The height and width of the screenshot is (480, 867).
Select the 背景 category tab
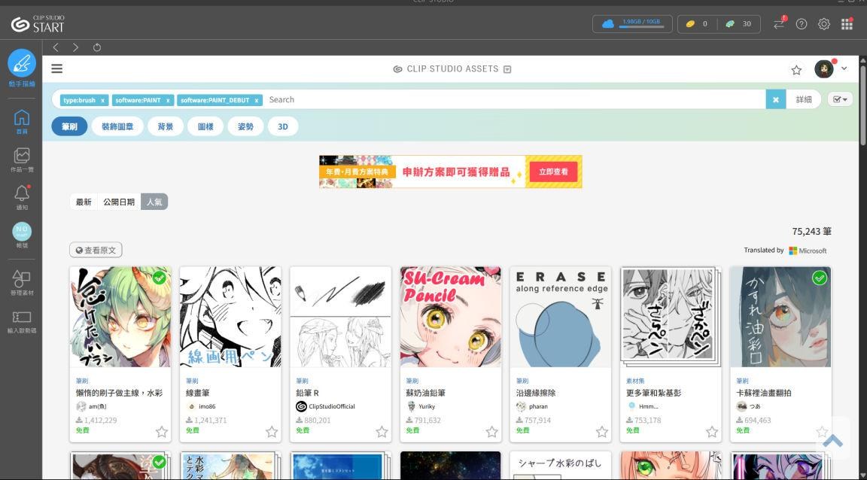pos(166,126)
